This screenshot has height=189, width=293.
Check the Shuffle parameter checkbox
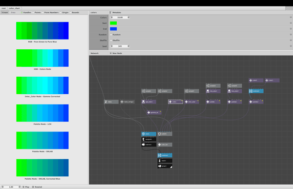[111, 41]
